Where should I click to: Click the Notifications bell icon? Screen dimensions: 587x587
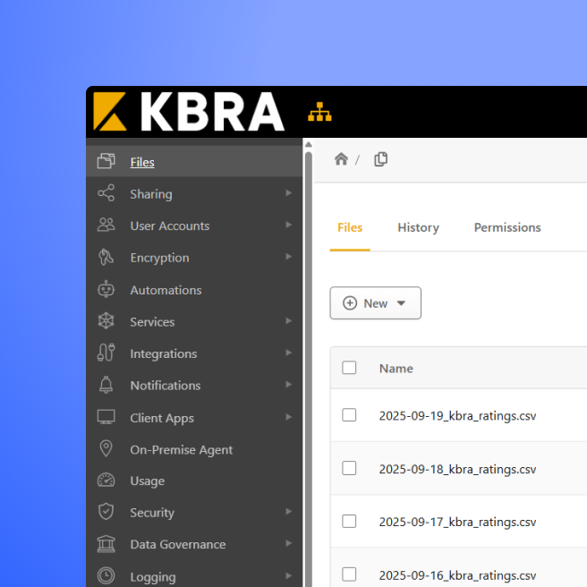(x=106, y=385)
